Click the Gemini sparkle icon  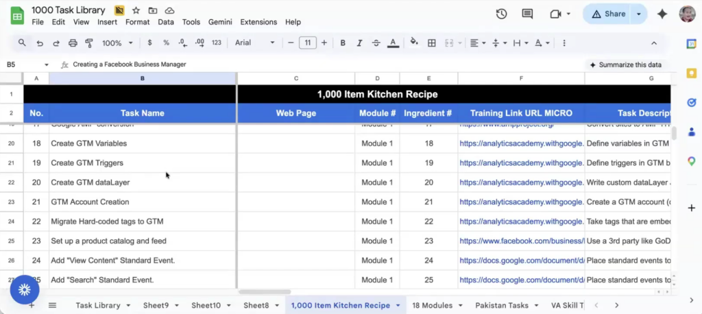tap(662, 14)
